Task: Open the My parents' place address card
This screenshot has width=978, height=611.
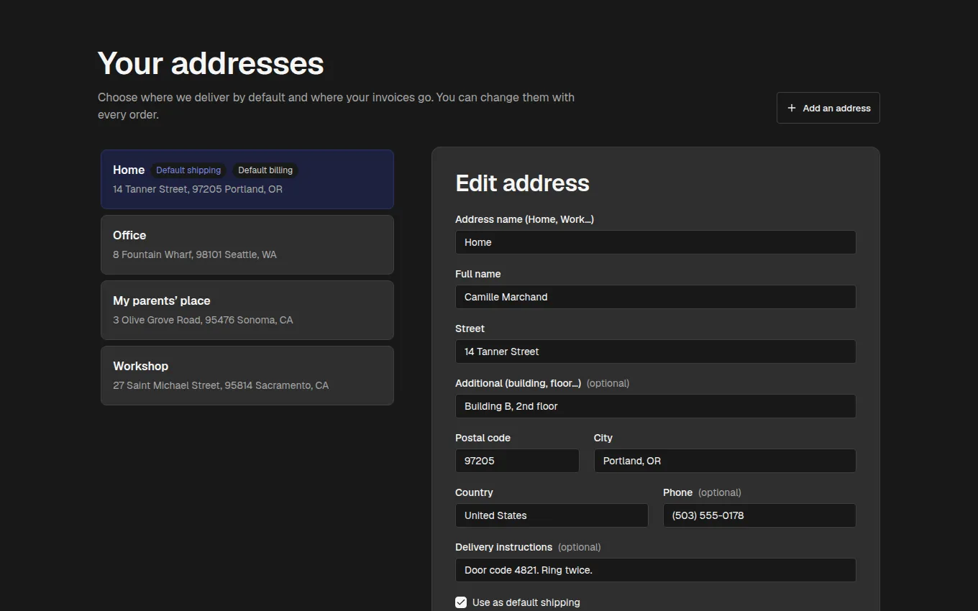Action: 247,310
